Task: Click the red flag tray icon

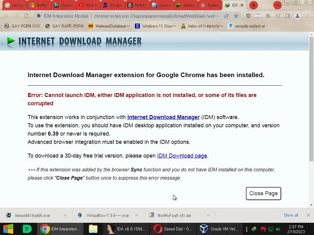Action: pos(263,229)
